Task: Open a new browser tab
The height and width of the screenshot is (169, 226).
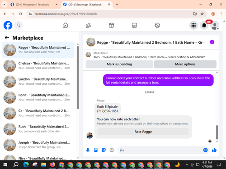Action: click(117, 5)
